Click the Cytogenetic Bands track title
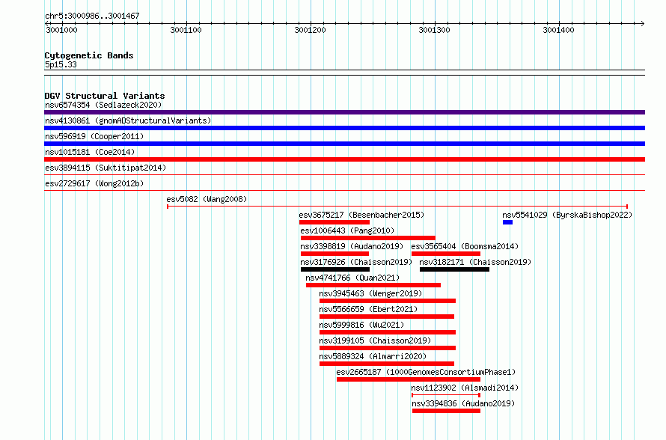This screenshot has height=440, width=666. 89,55
